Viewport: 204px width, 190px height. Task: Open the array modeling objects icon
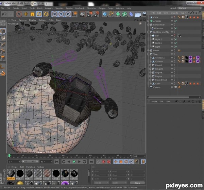124,14
